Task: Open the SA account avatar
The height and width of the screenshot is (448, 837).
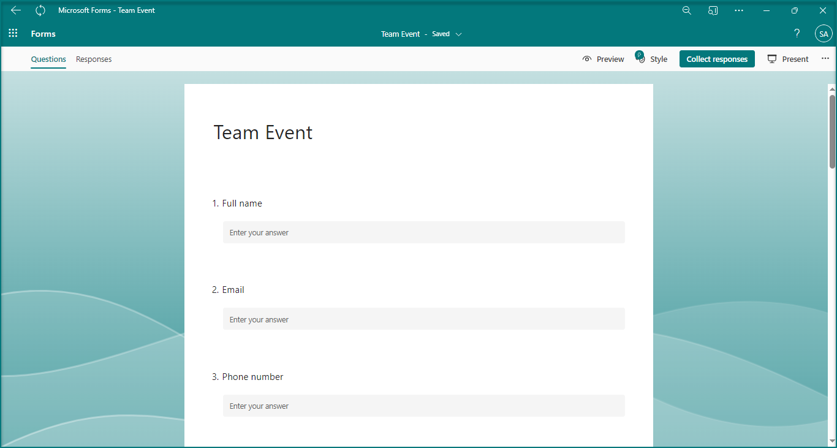Action: pos(823,34)
